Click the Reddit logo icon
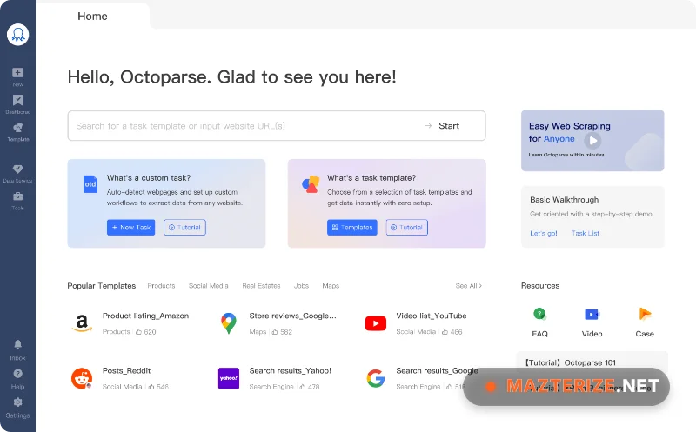Image resolution: width=696 pixels, height=432 pixels. 82,378
